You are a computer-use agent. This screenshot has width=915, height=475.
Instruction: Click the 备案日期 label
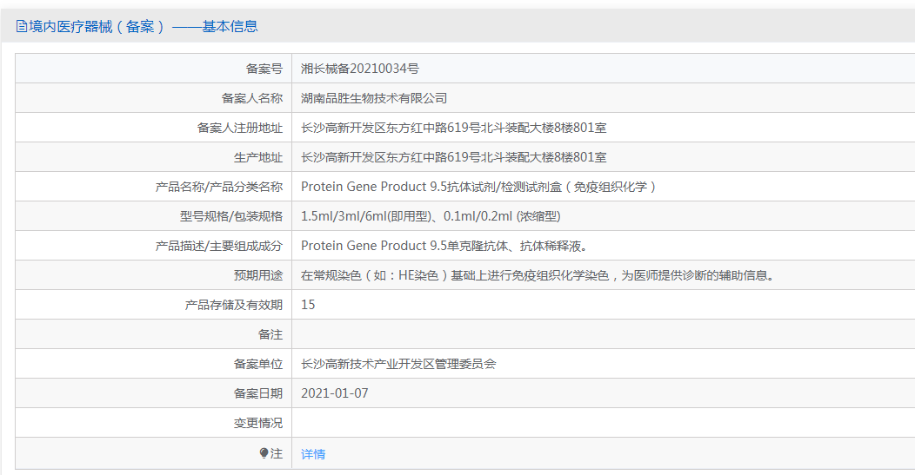(x=258, y=394)
